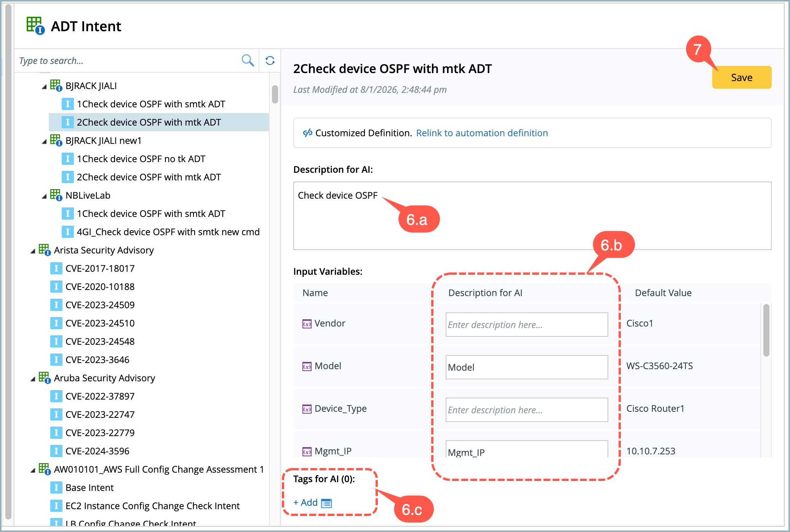Image resolution: width=790 pixels, height=532 pixels.
Task: Click the Vendor variable icon
Action: point(307,324)
